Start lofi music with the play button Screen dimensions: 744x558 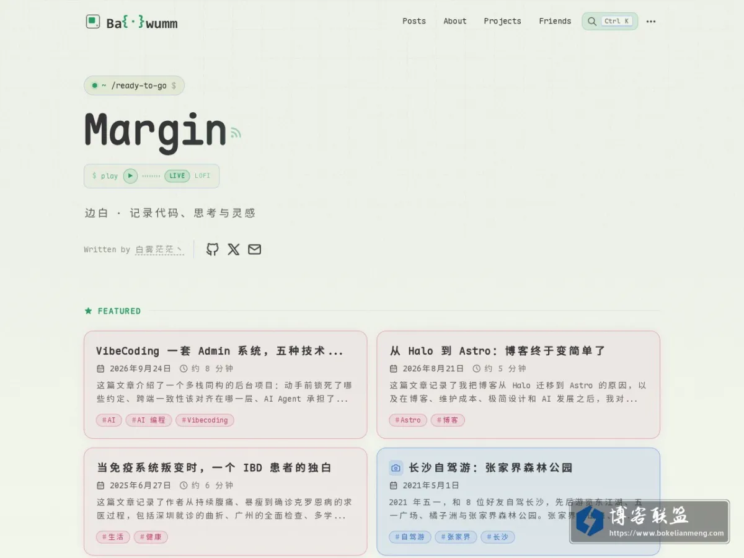pyautogui.click(x=130, y=175)
